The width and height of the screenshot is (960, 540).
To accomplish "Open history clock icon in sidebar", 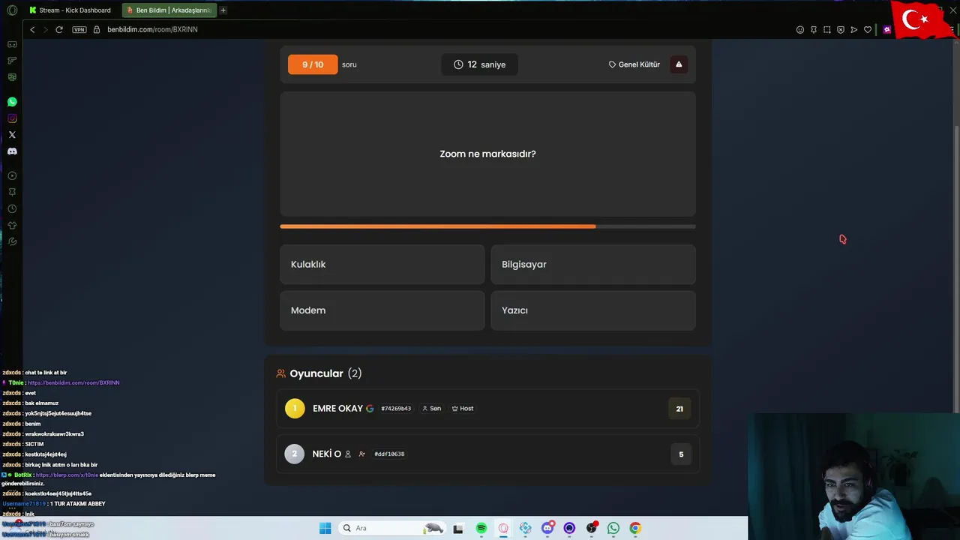I will 12,208.
